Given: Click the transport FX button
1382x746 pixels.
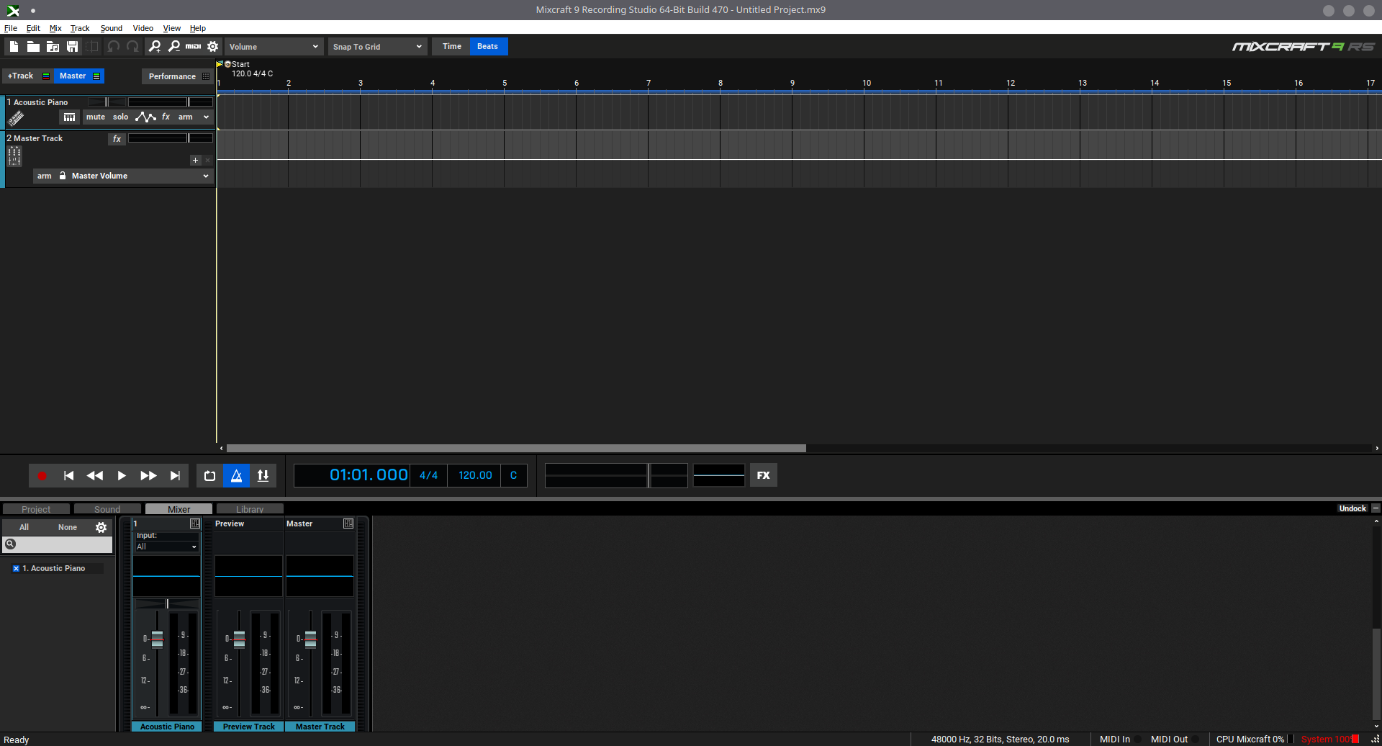Looking at the screenshot, I should [764, 475].
